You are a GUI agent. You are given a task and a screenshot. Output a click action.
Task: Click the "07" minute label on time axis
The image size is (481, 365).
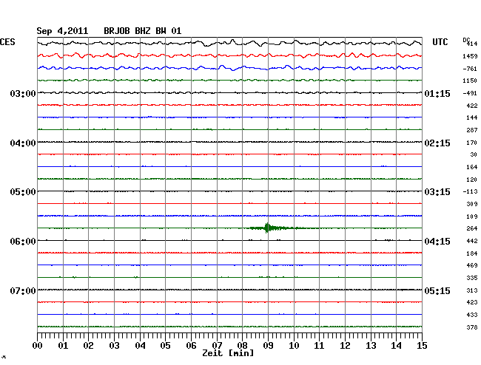217,346
